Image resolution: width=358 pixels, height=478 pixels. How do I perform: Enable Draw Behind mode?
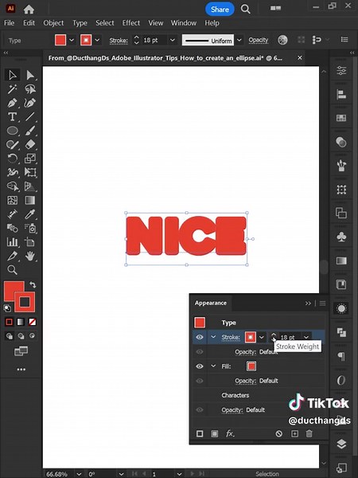(x=21, y=336)
